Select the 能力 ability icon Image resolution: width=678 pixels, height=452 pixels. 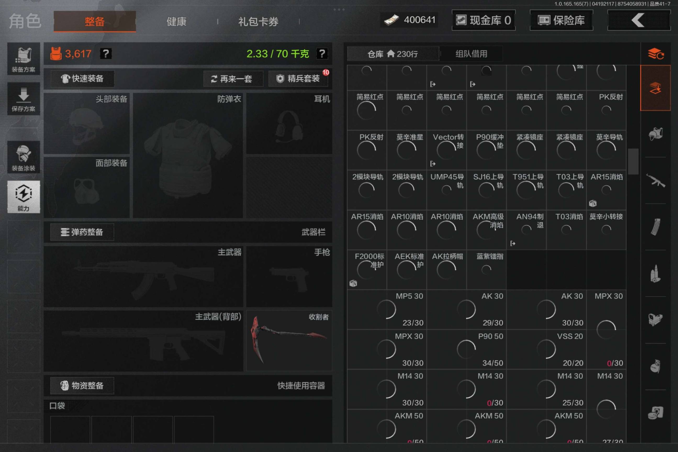pyautogui.click(x=23, y=197)
